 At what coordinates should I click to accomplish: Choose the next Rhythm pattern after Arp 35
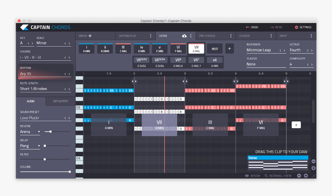click(69, 74)
